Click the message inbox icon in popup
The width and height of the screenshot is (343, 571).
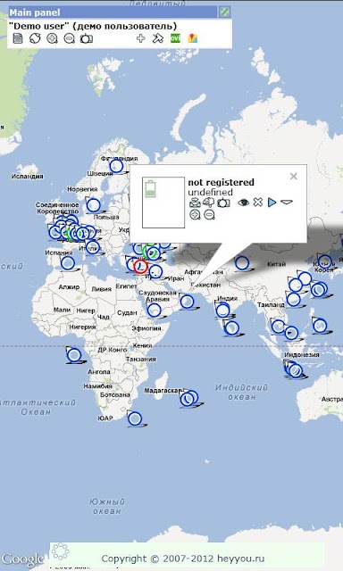pyautogui.click(x=195, y=203)
